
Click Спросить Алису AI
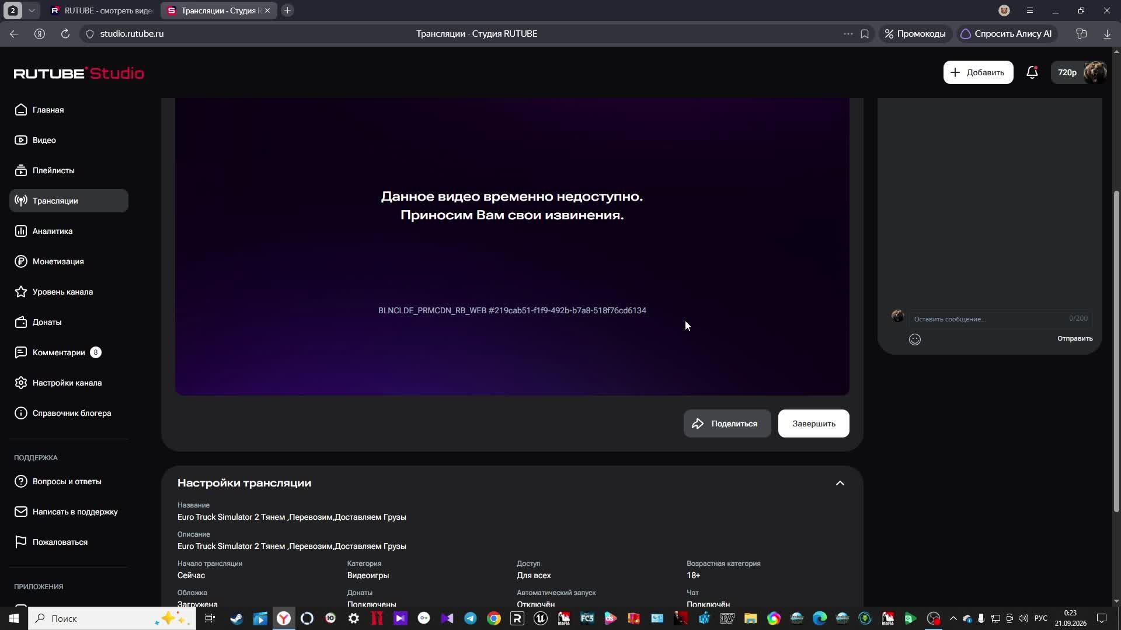click(1007, 34)
